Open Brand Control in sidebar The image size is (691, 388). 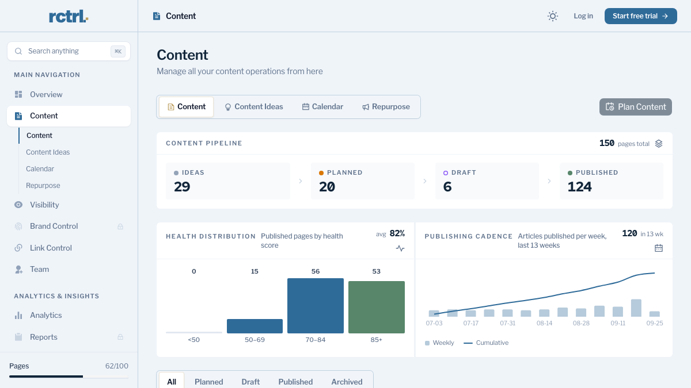69,226
